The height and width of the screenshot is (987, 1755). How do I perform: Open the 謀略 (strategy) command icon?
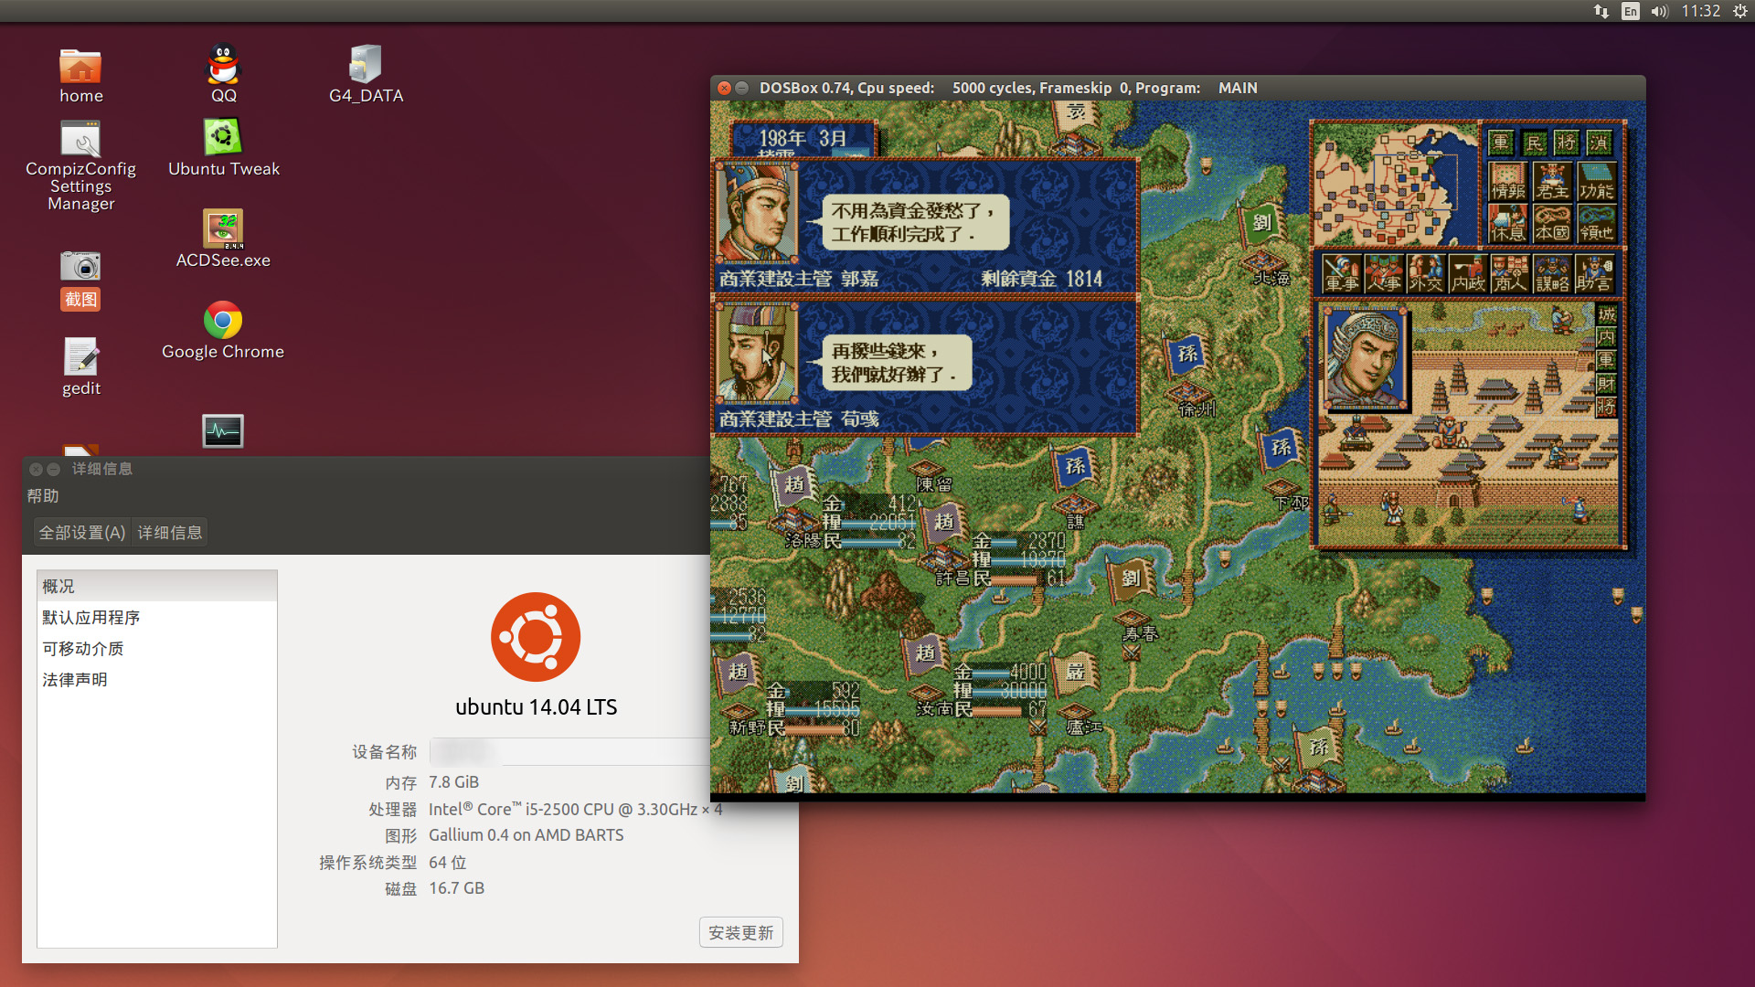coord(1551,273)
